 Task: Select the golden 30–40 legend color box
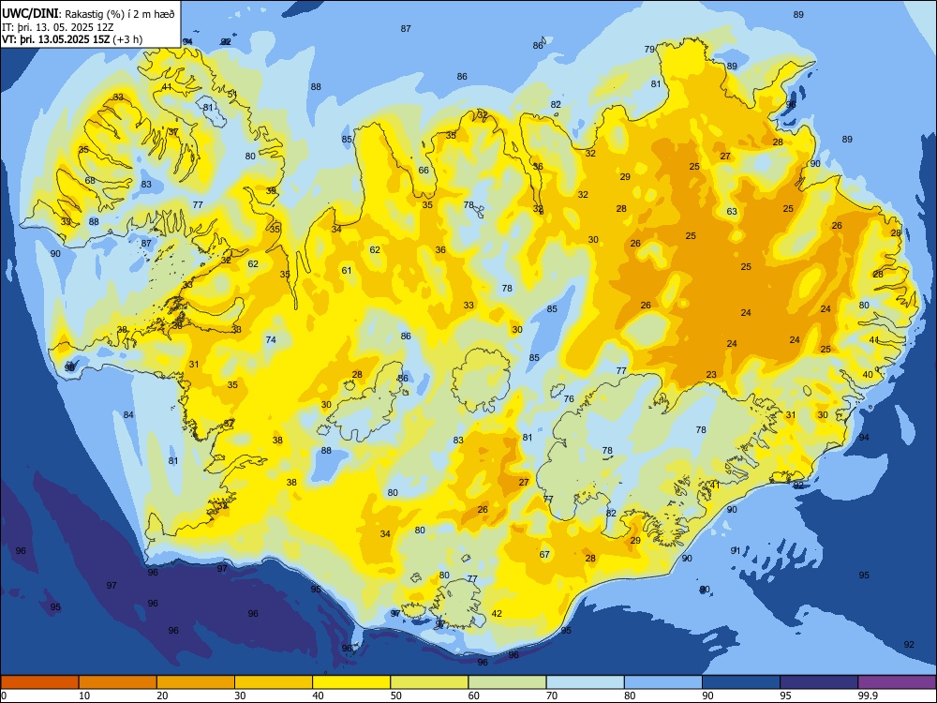point(274,682)
